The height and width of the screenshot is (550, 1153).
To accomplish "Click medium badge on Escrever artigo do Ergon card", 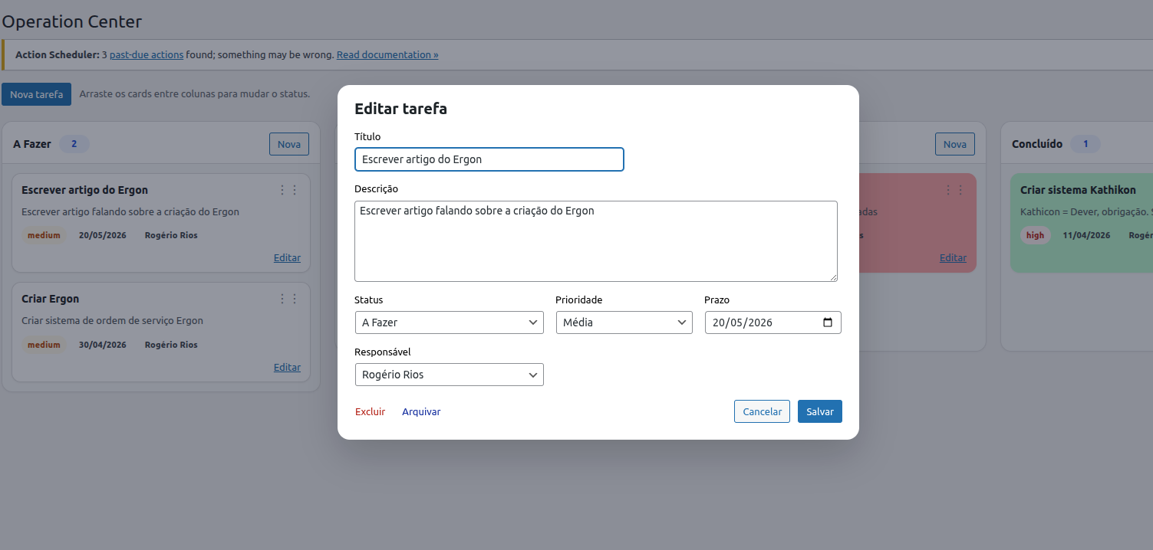I will pos(44,235).
